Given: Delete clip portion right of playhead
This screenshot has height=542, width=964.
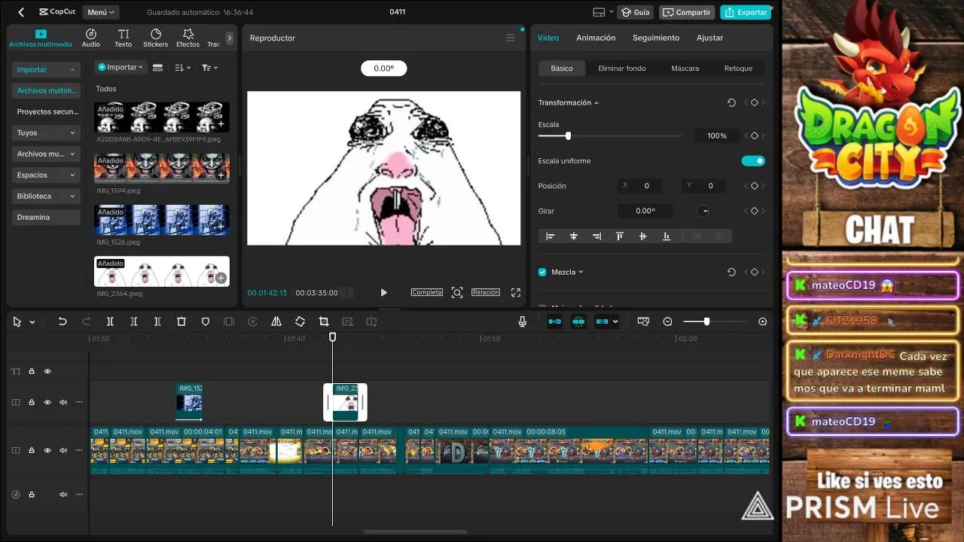Looking at the screenshot, I should click(157, 321).
